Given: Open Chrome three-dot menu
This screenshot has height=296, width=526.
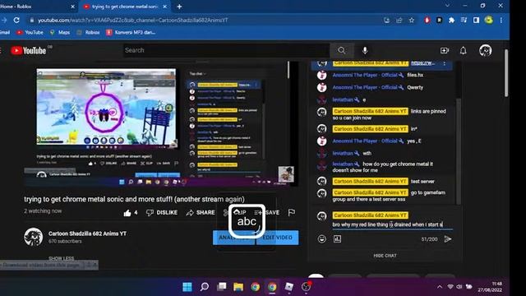Looking at the screenshot, I should (x=501, y=21).
